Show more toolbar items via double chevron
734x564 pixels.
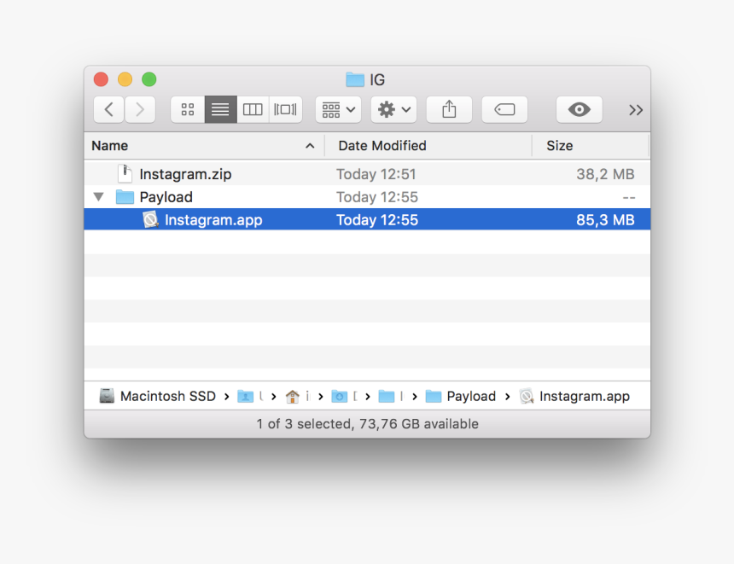635,110
